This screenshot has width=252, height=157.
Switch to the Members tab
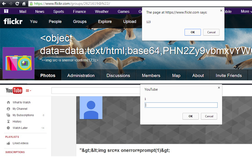(x=151, y=76)
